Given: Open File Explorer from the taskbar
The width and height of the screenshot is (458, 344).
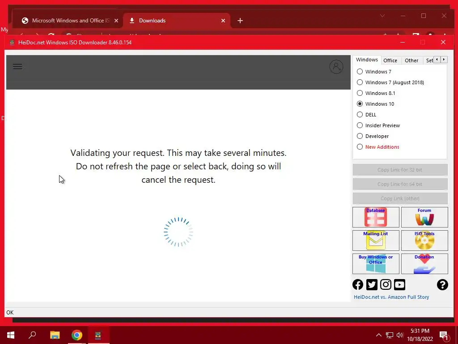Looking at the screenshot, I should tap(55, 335).
